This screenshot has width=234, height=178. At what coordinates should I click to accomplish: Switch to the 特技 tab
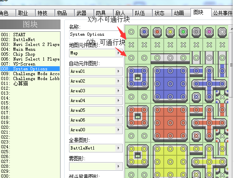(x=45, y=13)
